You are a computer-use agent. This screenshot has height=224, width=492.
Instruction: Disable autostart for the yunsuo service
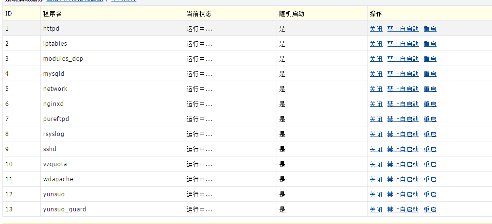pyautogui.click(x=403, y=194)
